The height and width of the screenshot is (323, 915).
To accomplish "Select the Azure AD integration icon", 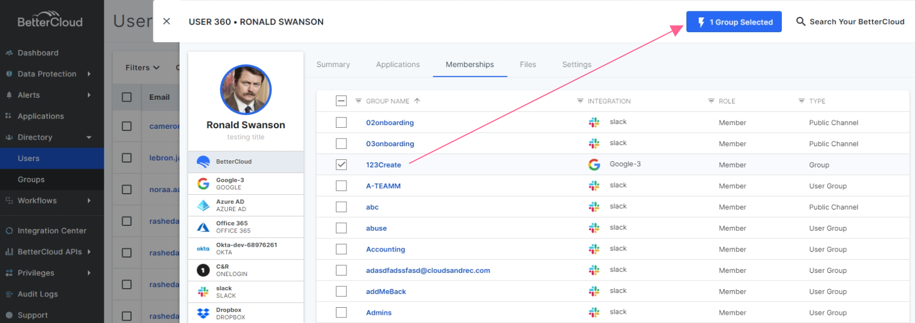I will point(203,205).
